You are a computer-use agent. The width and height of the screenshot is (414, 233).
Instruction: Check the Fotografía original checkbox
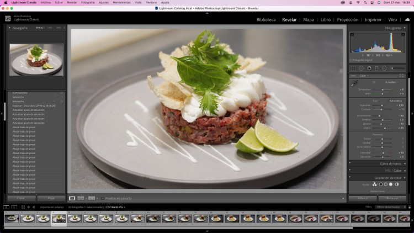click(x=351, y=60)
